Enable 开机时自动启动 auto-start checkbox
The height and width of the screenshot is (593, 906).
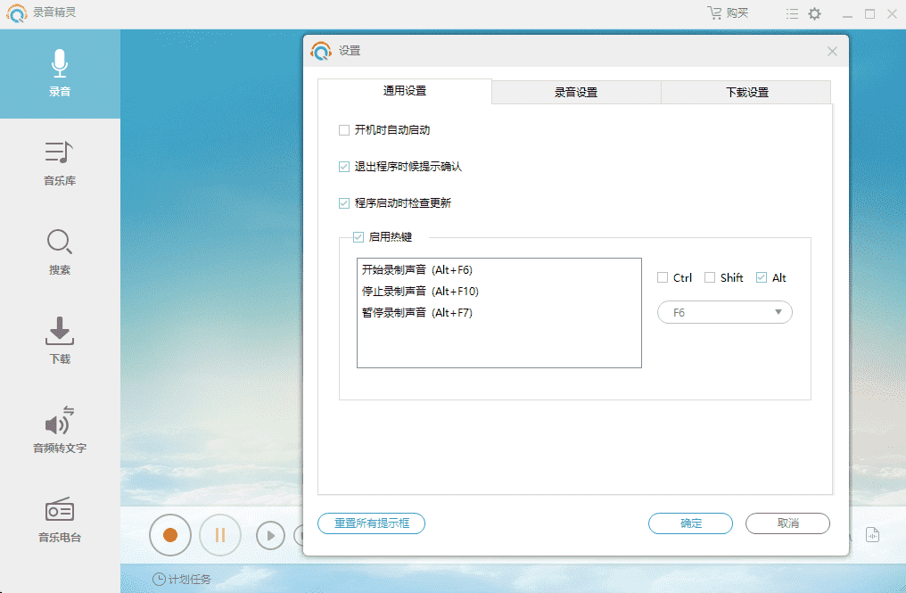pyautogui.click(x=343, y=129)
